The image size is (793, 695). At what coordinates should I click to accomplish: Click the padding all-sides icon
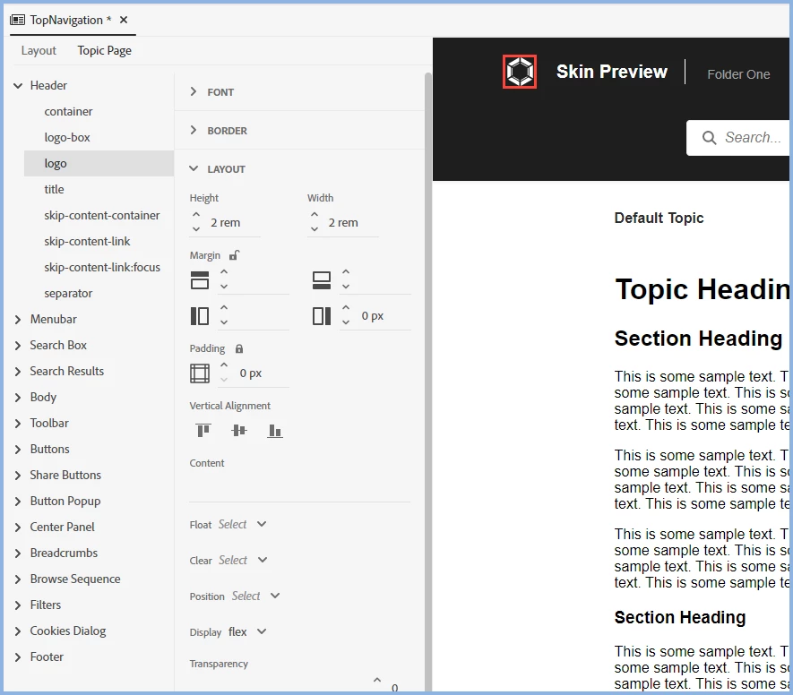[x=200, y=373]
